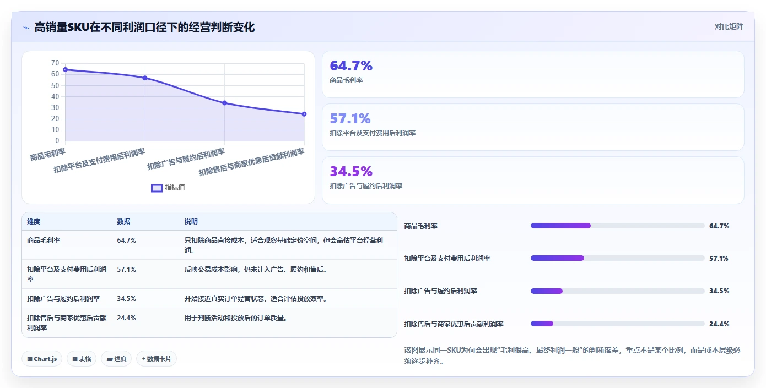Click the 对比矩阵 label in header
Viewport: 766px width, 388px height.
(x=729, y=26)
